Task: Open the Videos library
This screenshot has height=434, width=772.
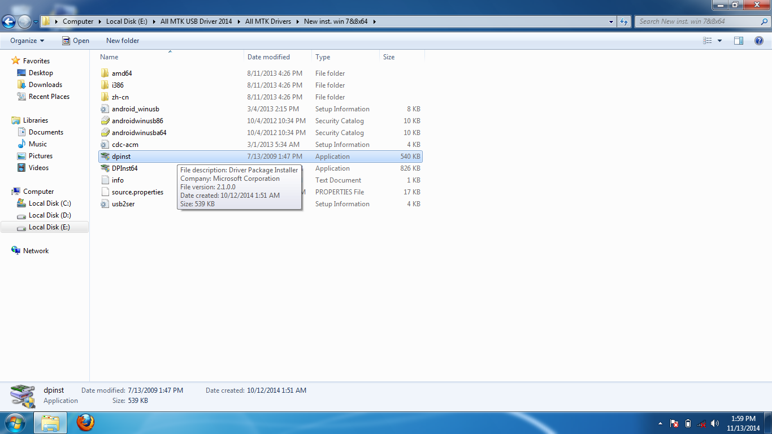Action: [x=38, y=168]
